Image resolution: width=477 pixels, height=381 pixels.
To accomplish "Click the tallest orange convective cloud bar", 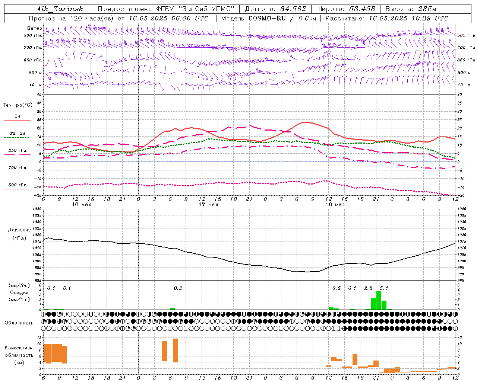I will point(176,350).
